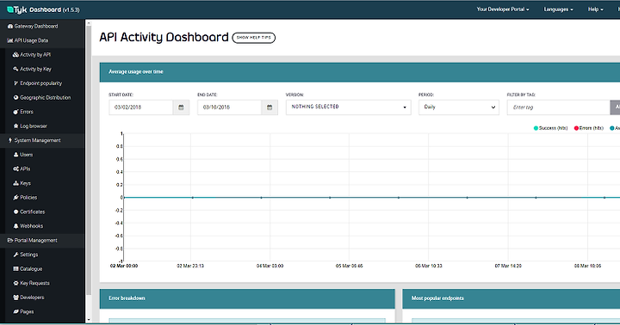Viewport: 620px width, 325px height.
Task: Click the Key Requests icon
Action: coord(15,283)
